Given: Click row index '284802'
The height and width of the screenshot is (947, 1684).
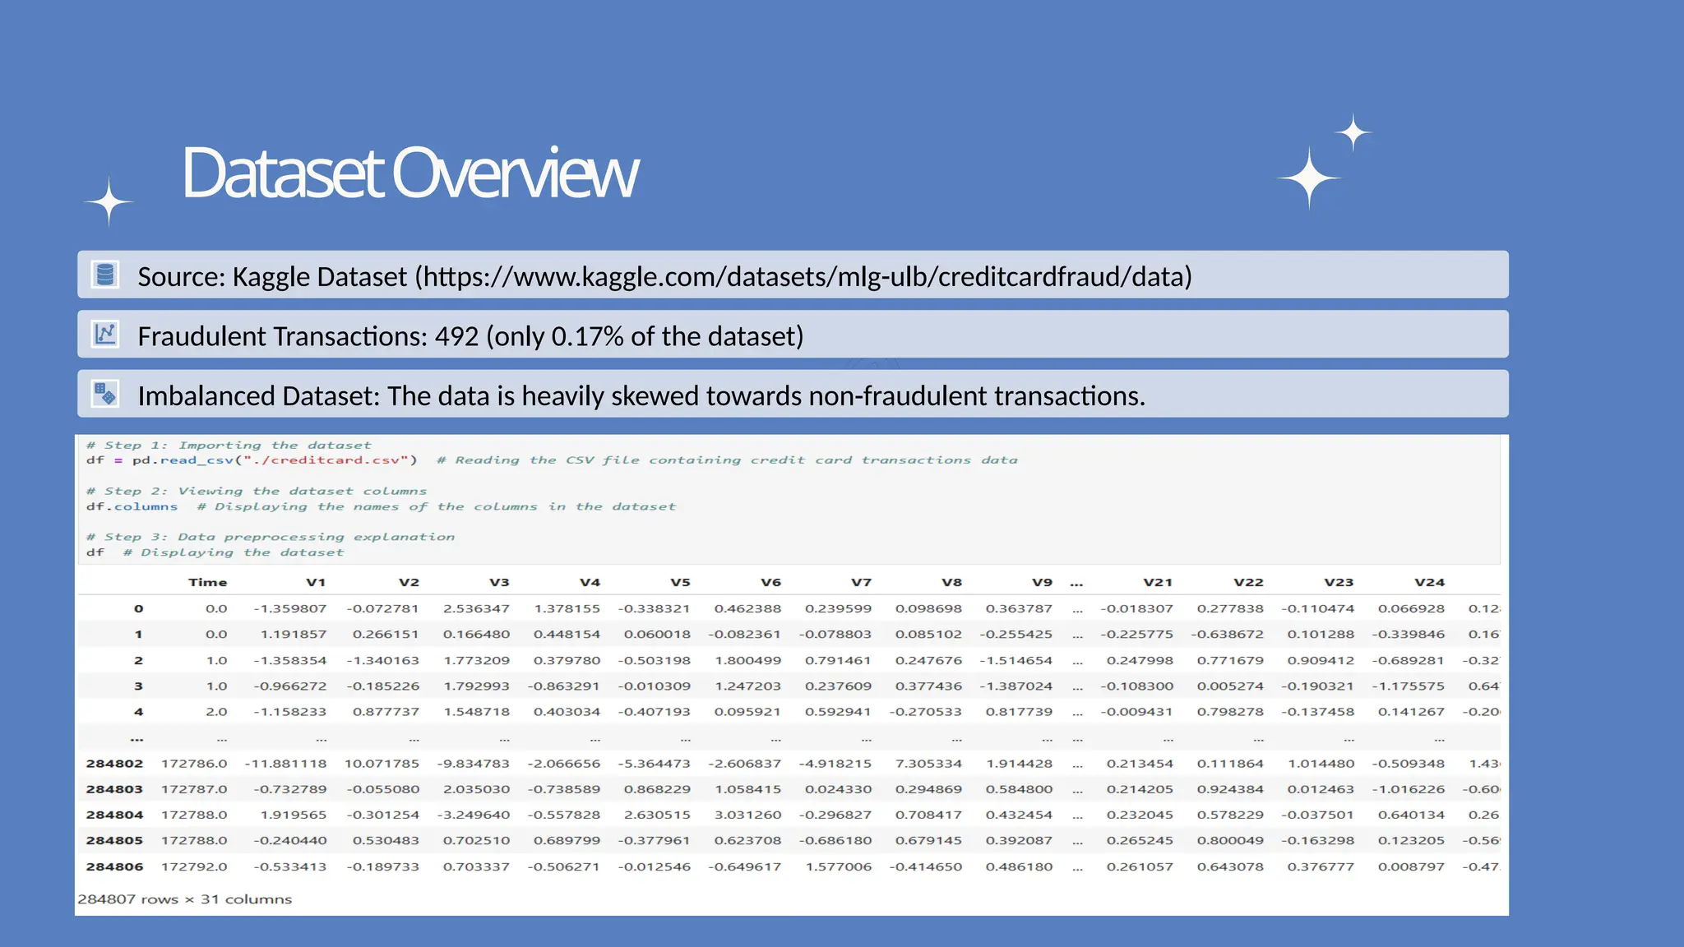Looking at the screenshot, I should click(x=114, y=764).
